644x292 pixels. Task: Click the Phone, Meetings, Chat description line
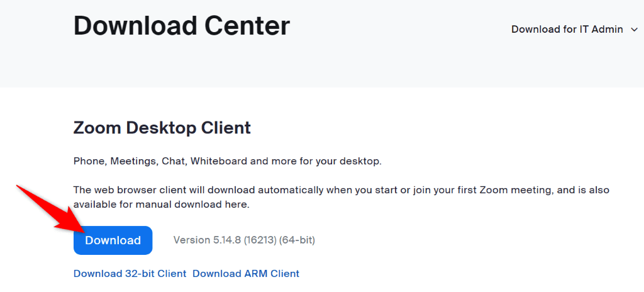[x=227, y=161]
